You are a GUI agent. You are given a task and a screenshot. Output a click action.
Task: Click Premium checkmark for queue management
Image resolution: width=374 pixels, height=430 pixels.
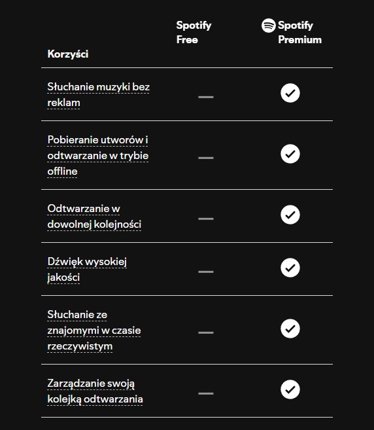coord(290,389)
